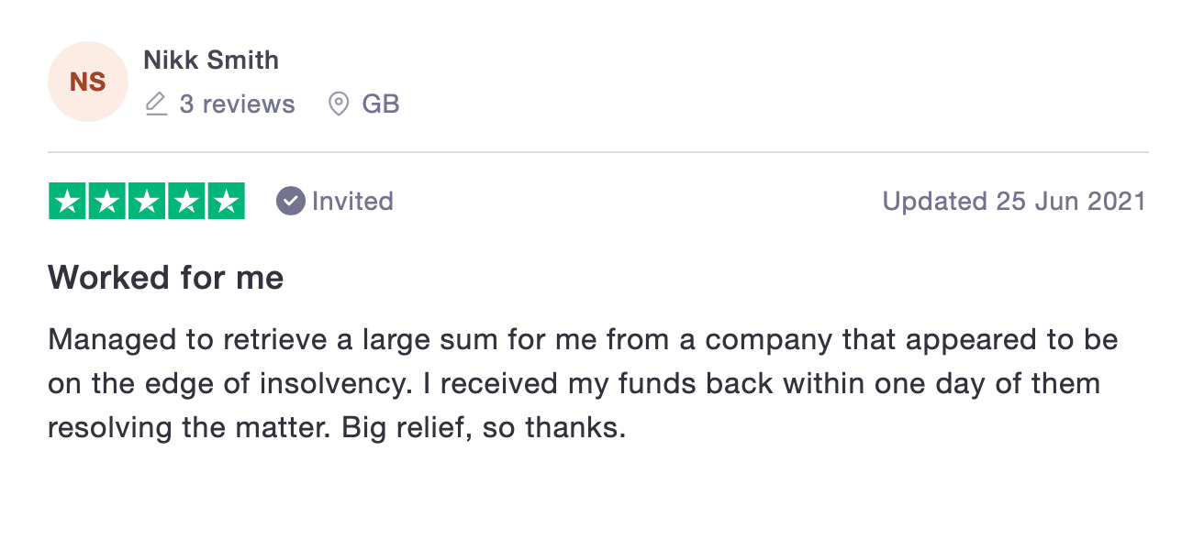The height and width of the screenshot is (550, 1193).
Task: Open Nikk Smith's reviewer profile name
Action: 211,60
